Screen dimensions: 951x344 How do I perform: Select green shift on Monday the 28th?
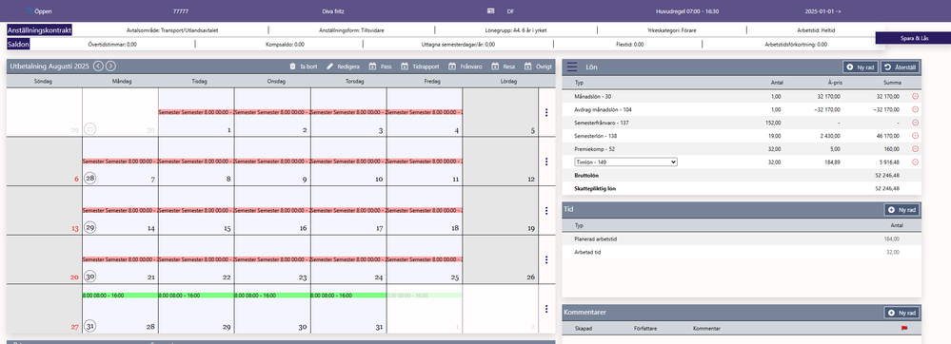pos(120,295)
